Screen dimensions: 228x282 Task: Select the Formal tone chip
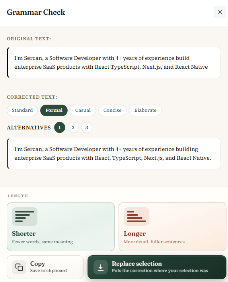coord(54,110)
